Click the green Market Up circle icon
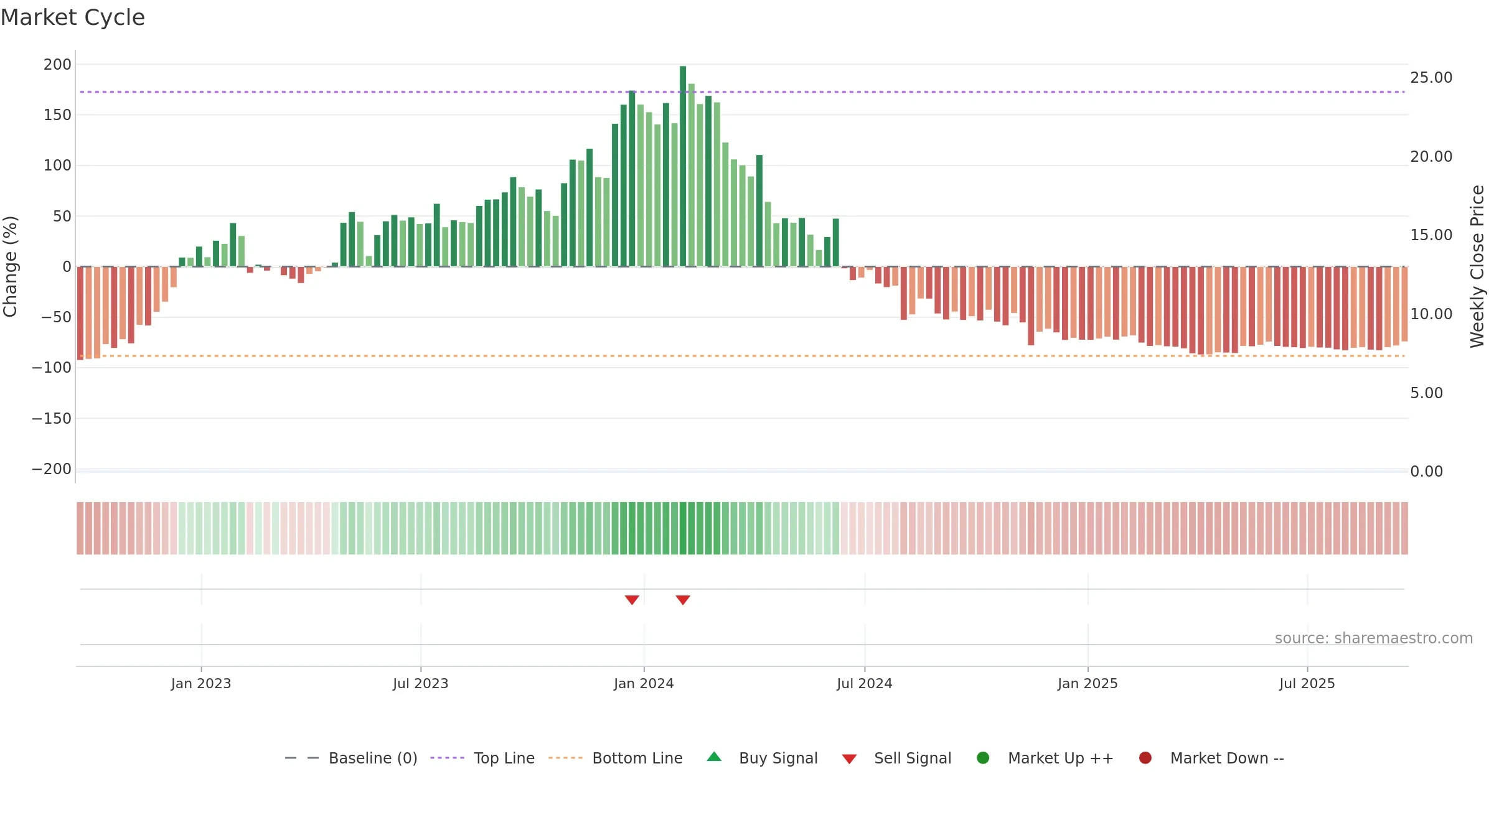The height and width of the screenshot is (840, 1494). (x=983, y=758)
